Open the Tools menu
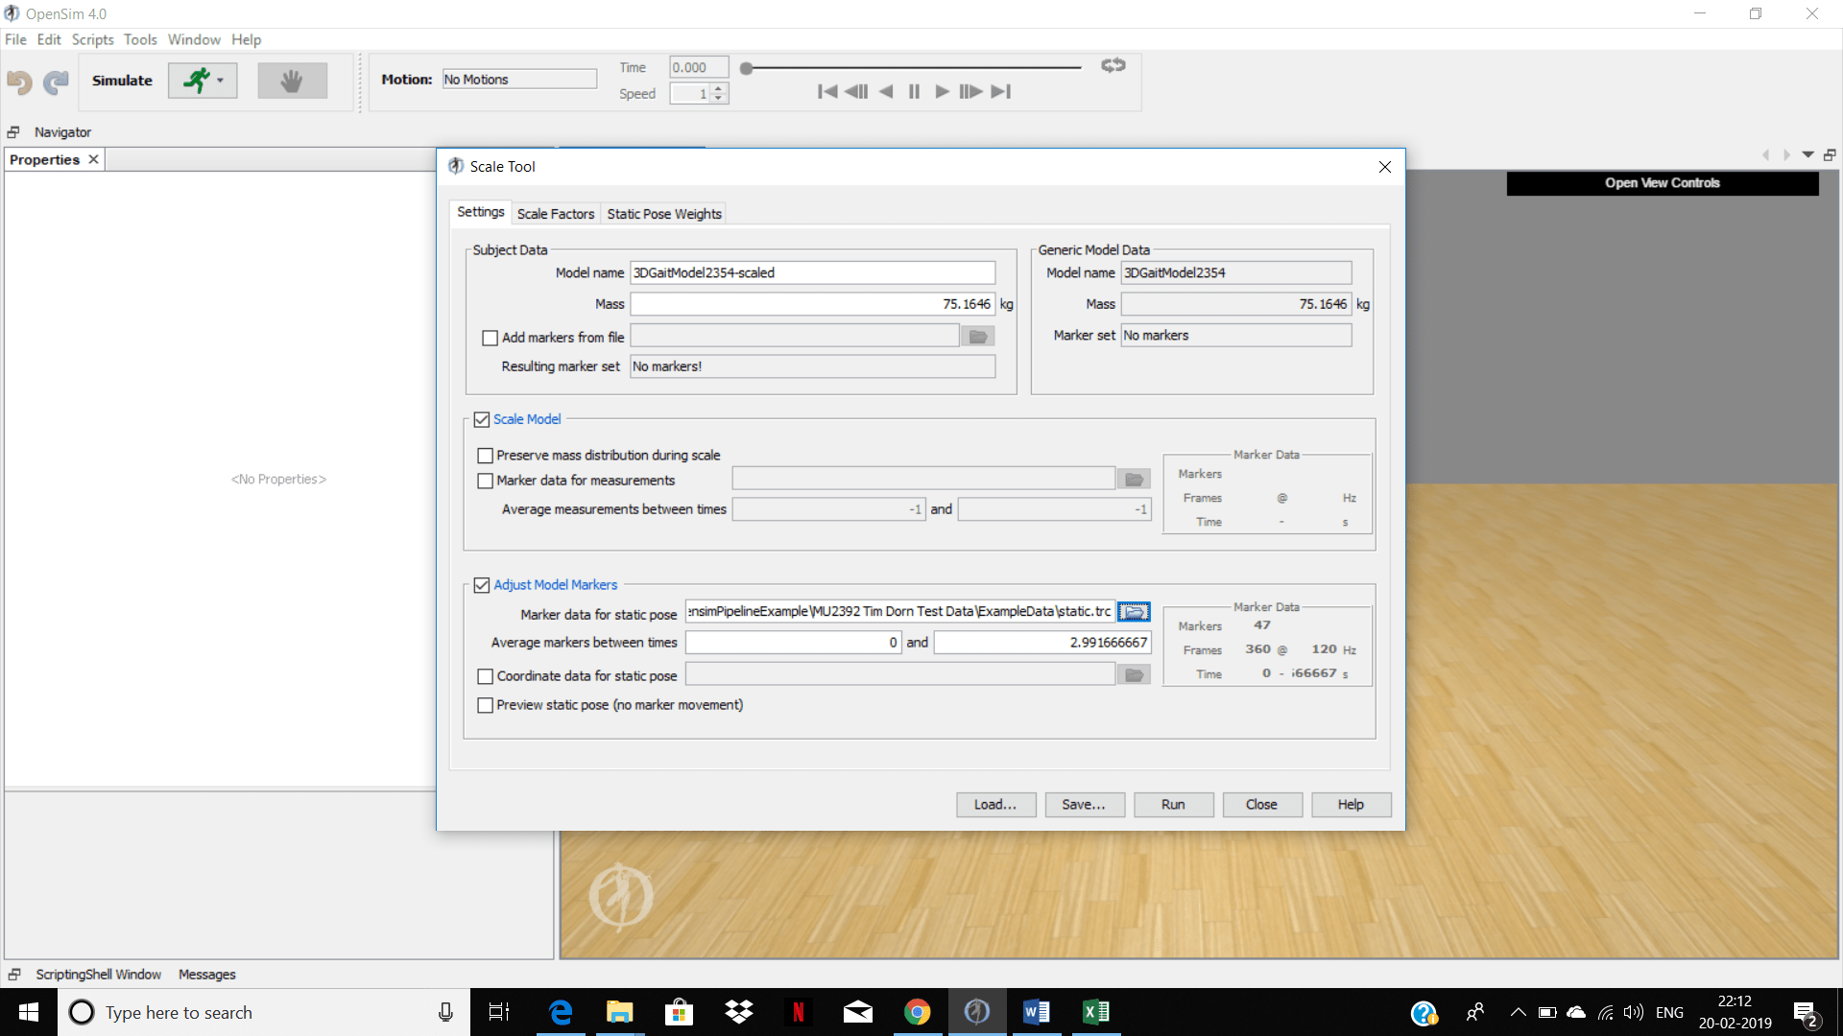The image size is (1843, 1036). tap(140, 39)
